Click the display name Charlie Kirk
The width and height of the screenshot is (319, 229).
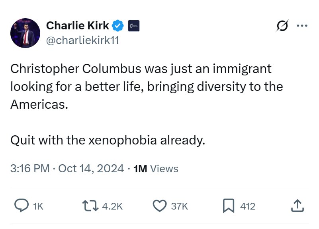click(78, 26)
